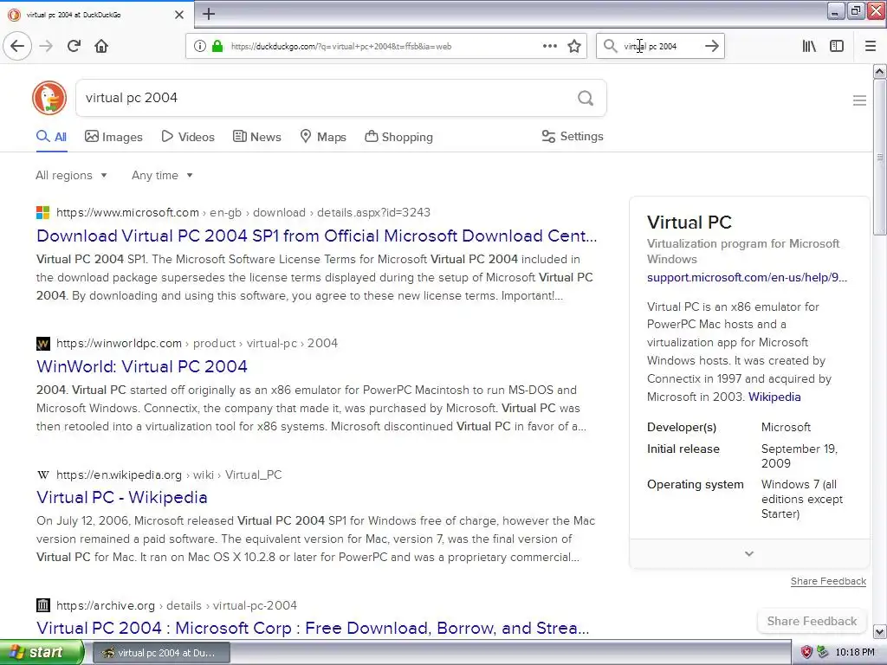Open DuckDuckGo side menu icon
Image resolution: width=887 pixels, height=665 pixels.
click(859, 100)
